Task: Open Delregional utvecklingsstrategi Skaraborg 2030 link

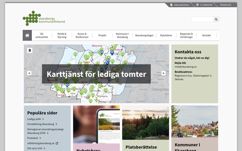Action: coord(45,131)
